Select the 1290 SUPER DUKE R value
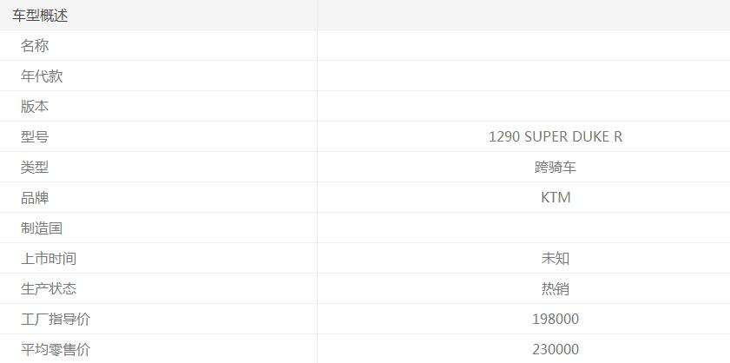730x363 pixels. click(x=556, y=137)
